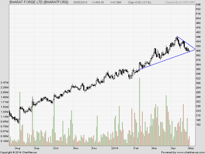This screenshot has width=205, height=154.
Task: Click the Copyright 2014 ChartNexus text
Action: (18, 152)
